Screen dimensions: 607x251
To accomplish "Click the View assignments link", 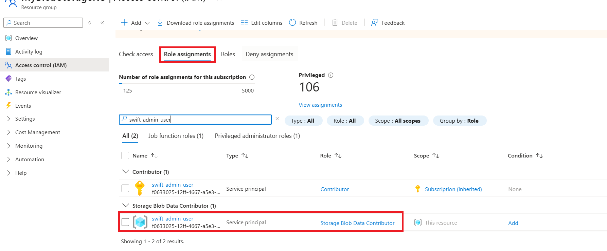I will point(320,105).
